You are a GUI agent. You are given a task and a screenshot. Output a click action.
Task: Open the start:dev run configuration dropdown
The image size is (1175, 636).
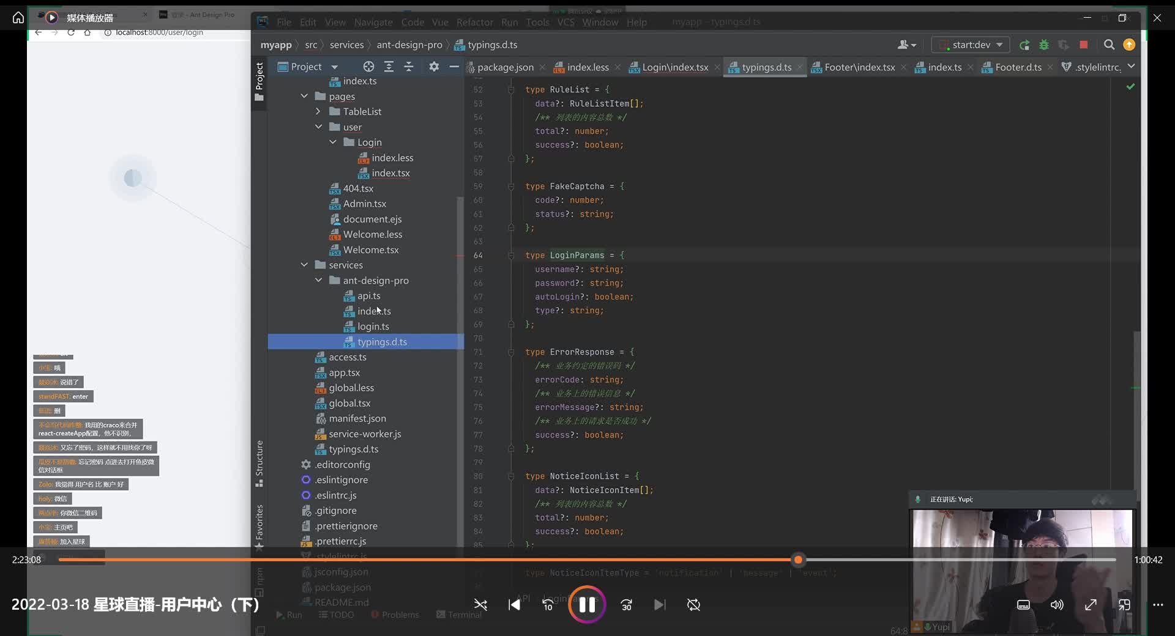pos(971,45)
